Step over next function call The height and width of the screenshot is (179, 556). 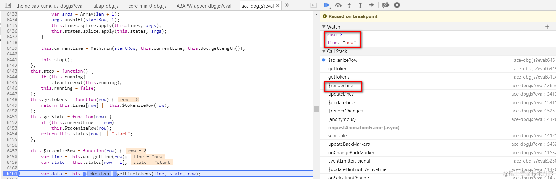pos(338,5)
